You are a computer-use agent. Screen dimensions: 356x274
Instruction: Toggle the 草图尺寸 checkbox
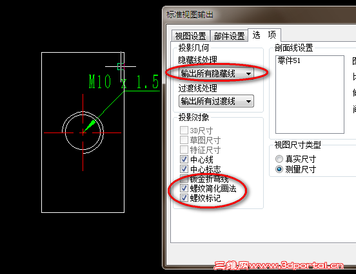(x=184, y=140)
